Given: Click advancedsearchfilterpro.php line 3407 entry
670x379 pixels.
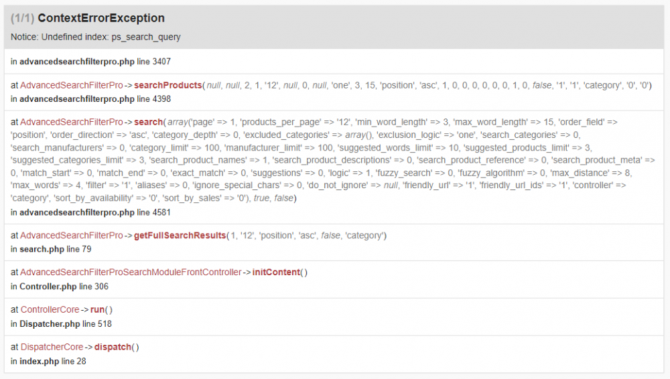Looking at the screenshot, I should tap(90, 62).
